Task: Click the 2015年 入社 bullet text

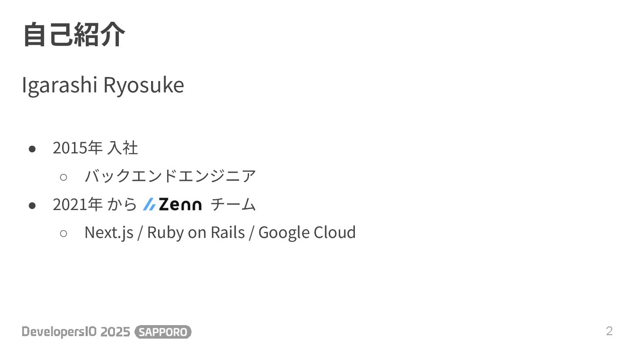Action: pyautogui.click(x=95, y=148)
